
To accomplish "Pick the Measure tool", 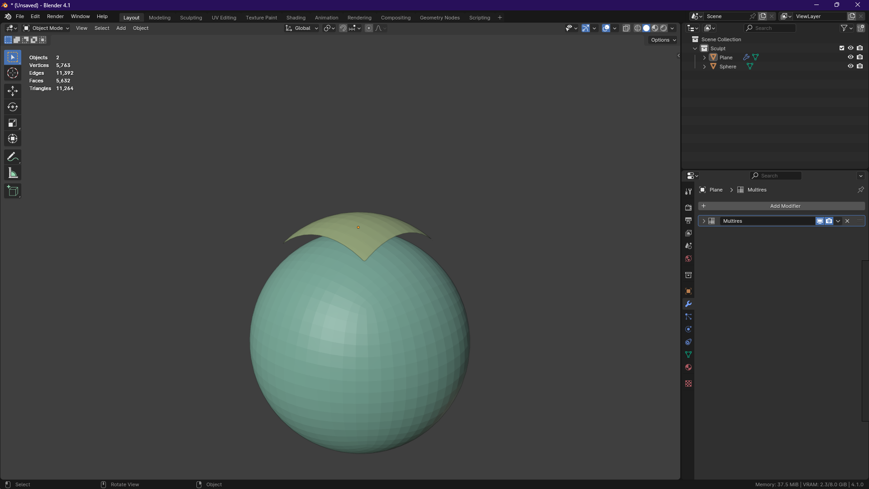I will [x=13, y=173].
